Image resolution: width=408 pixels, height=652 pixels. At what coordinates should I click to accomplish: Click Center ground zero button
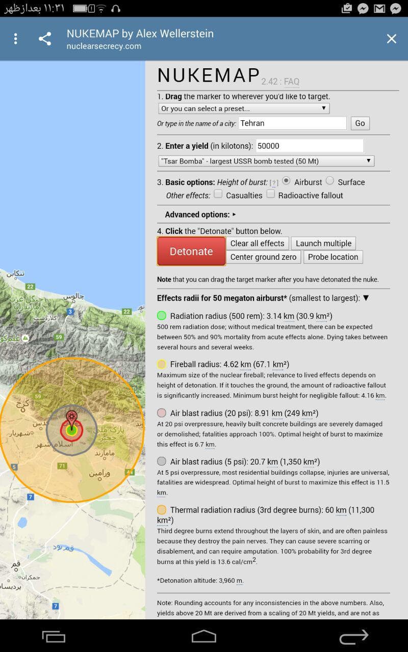pyautogui.click(x=263, y=257)
